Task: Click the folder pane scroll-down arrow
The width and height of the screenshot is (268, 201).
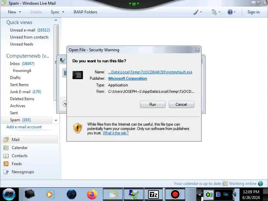Action: [56, 121]
